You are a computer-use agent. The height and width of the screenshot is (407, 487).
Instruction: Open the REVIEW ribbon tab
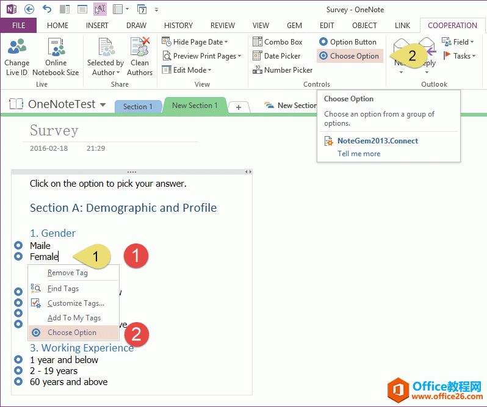click(223, 26)
